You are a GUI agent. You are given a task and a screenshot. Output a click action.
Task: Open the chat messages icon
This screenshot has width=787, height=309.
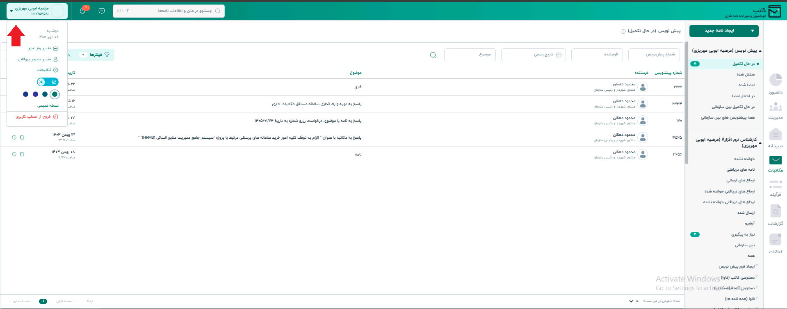(x=102, y=11)
